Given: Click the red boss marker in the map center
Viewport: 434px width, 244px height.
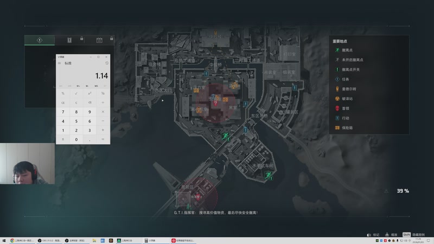Looking at the screenshot, I should (215, 104).
